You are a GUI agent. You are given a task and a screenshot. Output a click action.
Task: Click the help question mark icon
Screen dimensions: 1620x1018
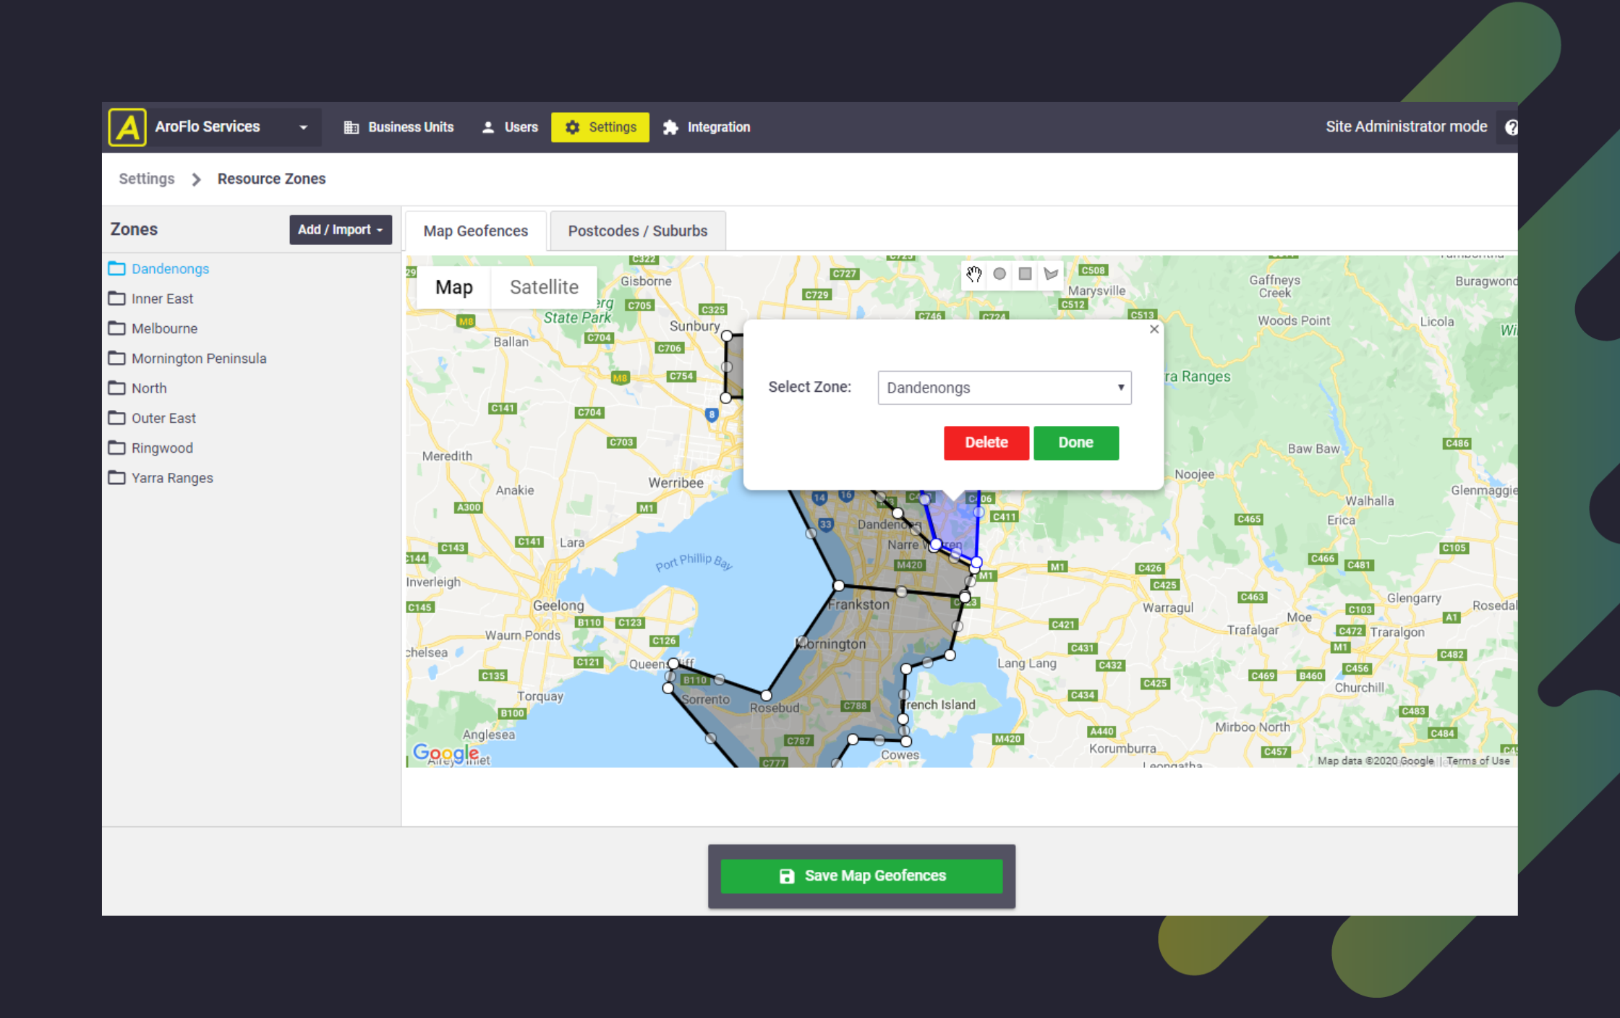1511,127
